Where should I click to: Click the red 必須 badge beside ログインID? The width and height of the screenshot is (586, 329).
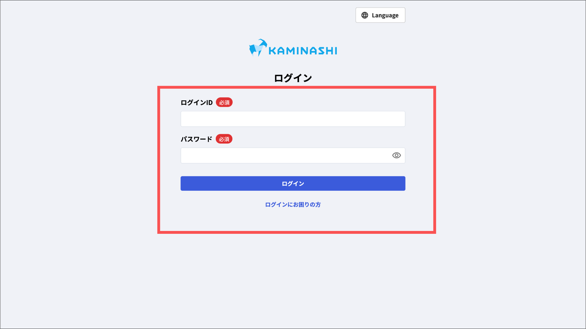click(x=224, y=102)
